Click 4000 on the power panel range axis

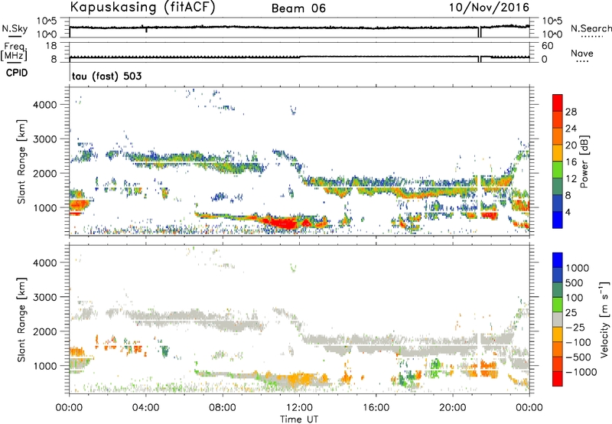coord(44,105)
